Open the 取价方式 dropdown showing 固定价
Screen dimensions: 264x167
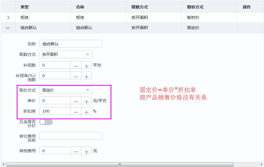pyautogui.click(x=66, y=90)
